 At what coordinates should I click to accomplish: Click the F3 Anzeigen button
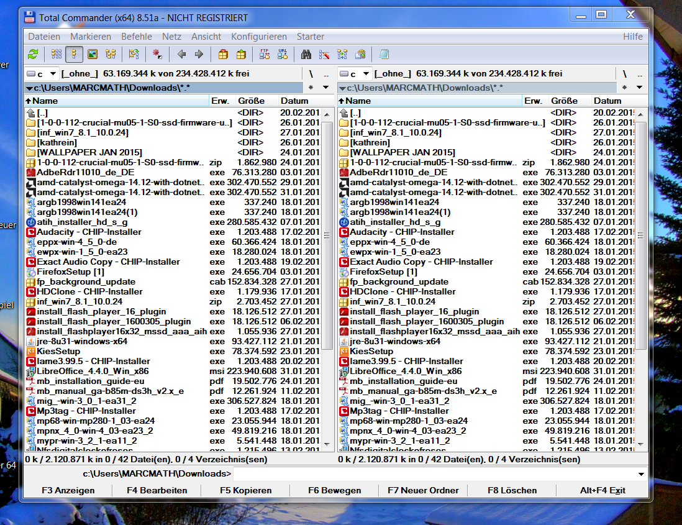[x=68, y=490]
